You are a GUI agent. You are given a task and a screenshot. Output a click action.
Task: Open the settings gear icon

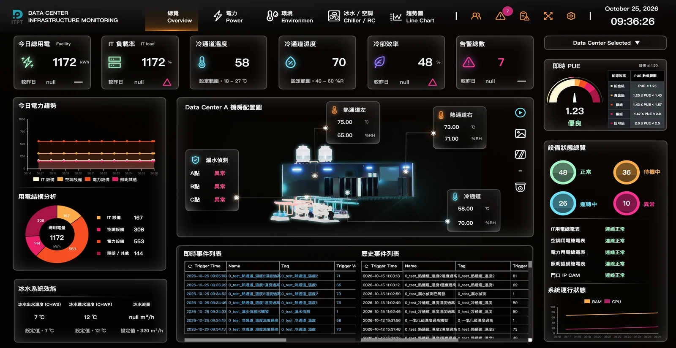(571, 16)
